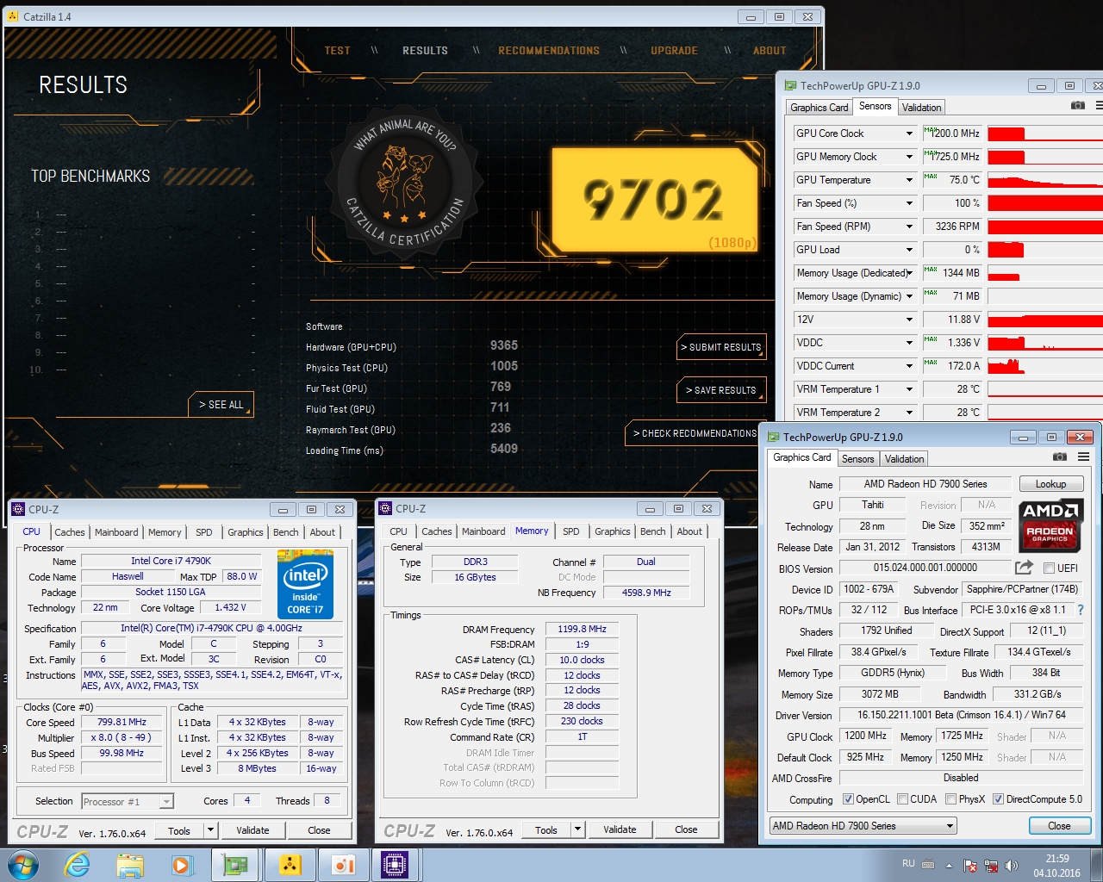Click GPU Core Clock sensor graph
Viewport: 1103px width, 882px height.
(1045, 134)
